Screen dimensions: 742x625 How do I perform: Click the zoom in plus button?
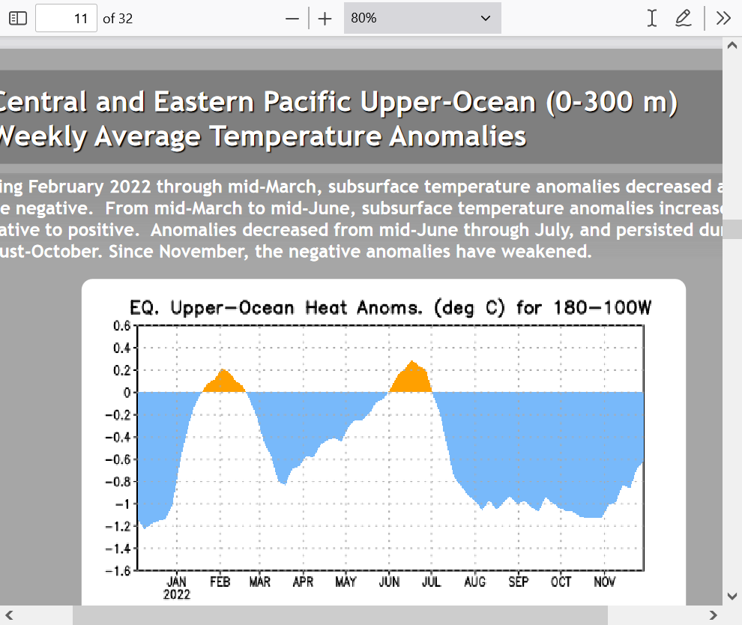pyautogui.click(x=325, y=18)
